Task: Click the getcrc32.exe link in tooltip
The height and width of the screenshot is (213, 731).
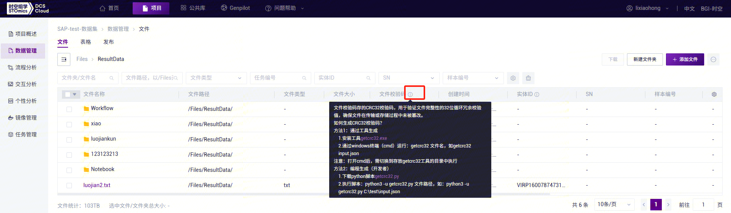Action: coord(374,138)
